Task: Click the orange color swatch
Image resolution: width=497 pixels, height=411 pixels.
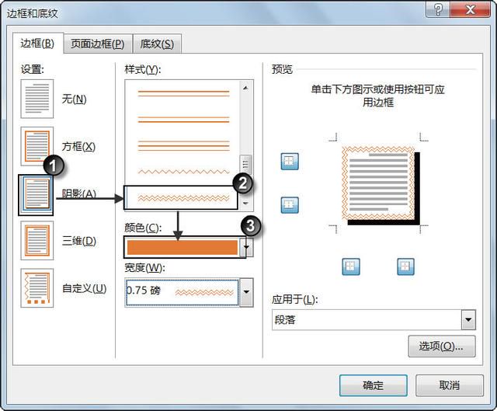Action: click(x=182, y=247)
